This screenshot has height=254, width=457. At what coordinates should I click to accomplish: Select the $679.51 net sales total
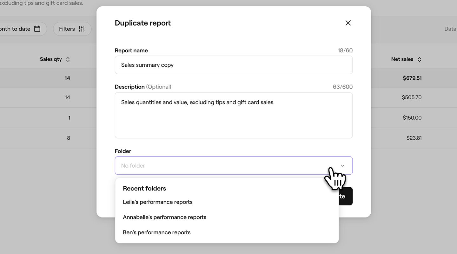click(x=412, y=78)
